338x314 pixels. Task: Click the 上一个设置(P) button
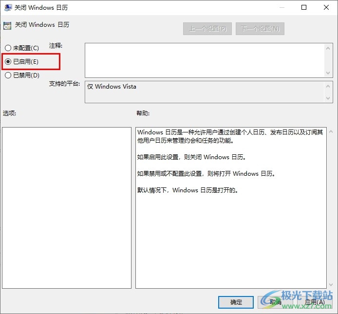pyautogui.click(x=207, y=29)
